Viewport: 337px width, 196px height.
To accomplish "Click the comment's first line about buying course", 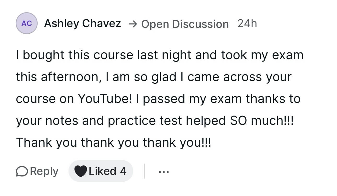I will (159, 55).
